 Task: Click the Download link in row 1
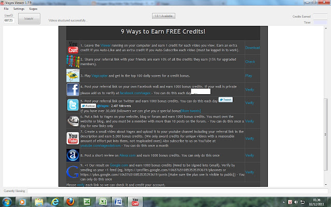252,48
